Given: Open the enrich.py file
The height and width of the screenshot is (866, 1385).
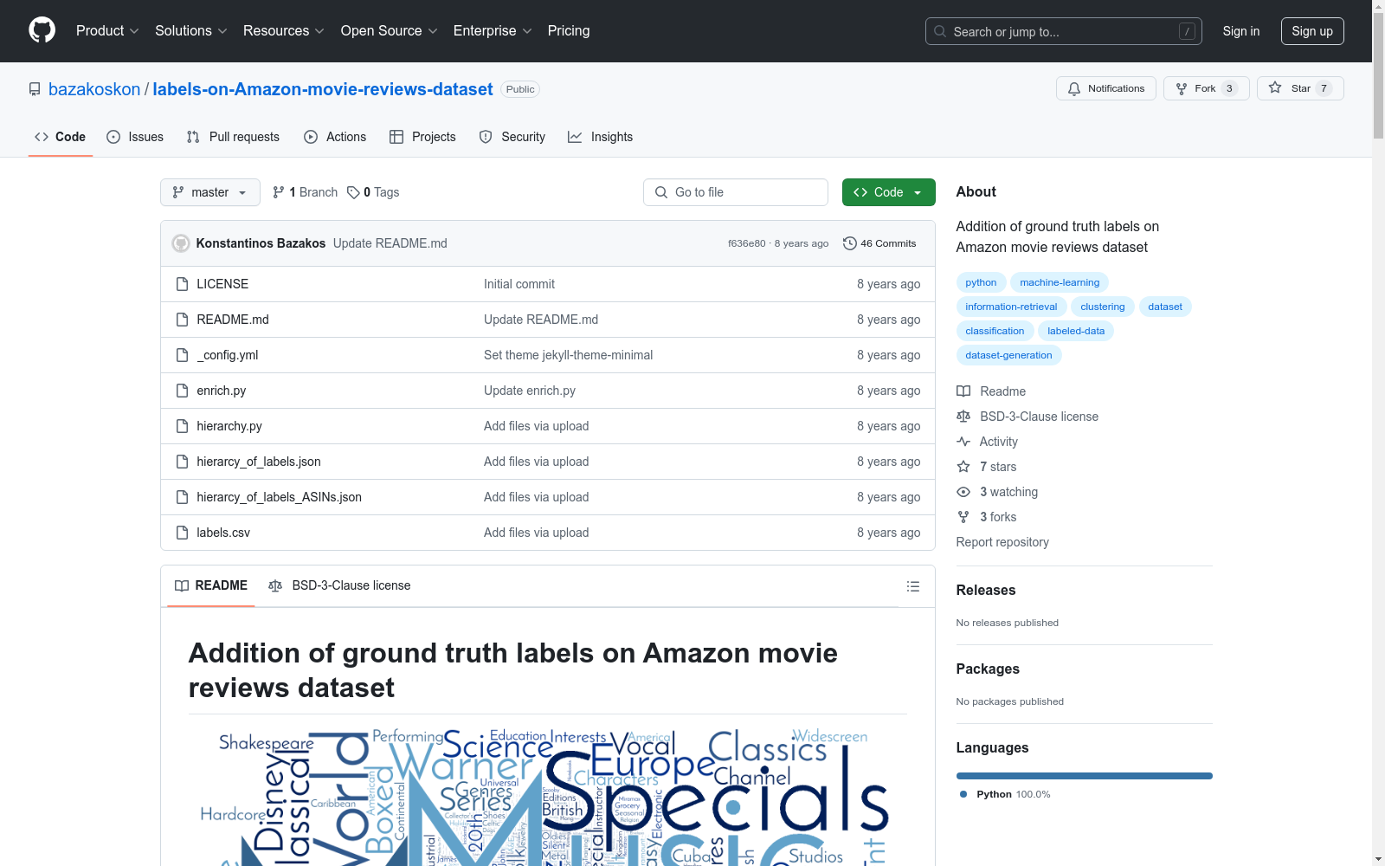Looking at the screenshot, I should click(222, 391).
